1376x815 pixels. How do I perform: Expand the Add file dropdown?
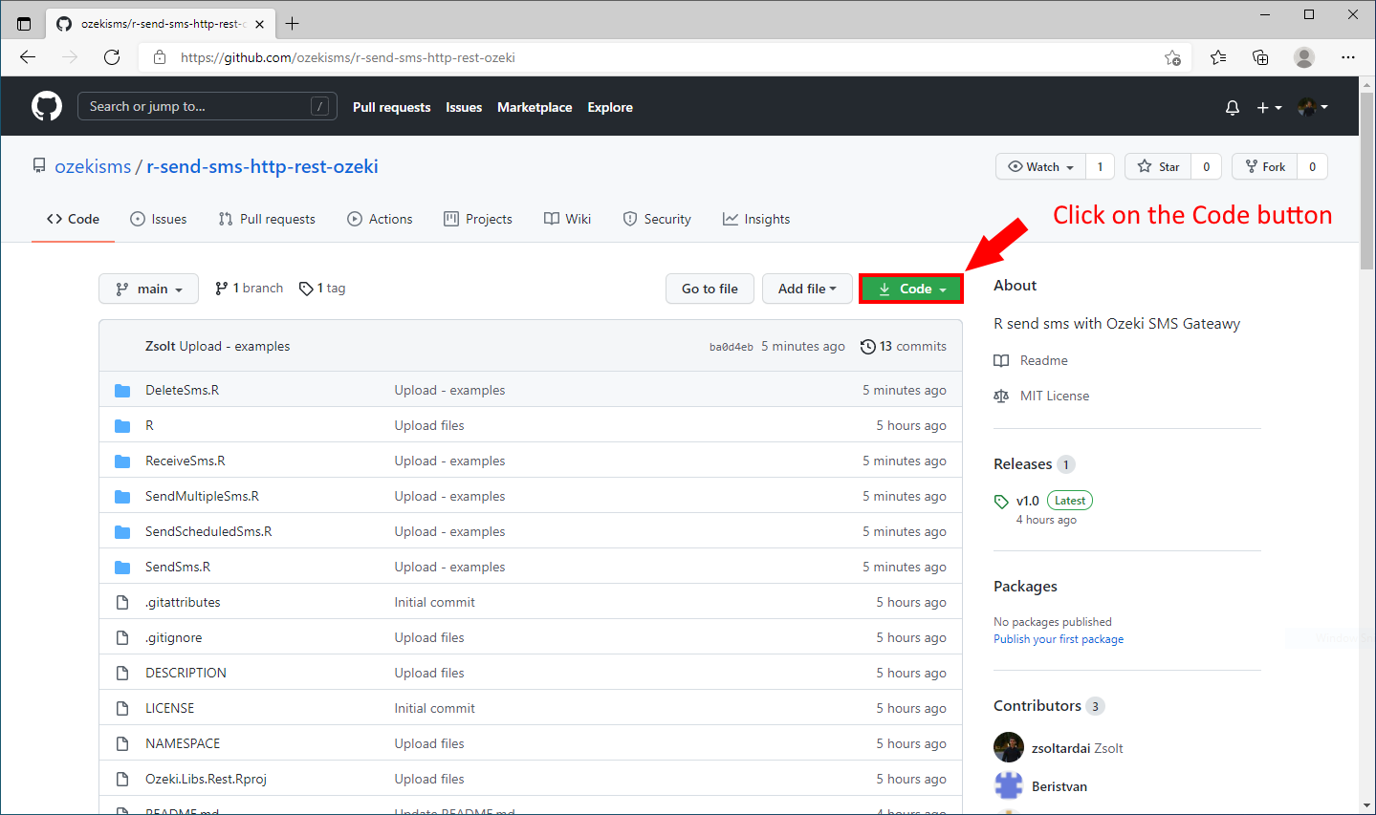click(x=806, y=288)
